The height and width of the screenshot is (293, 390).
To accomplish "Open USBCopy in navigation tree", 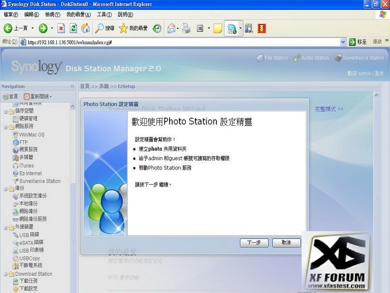I will pyautogui.click(x=26, y=259).
